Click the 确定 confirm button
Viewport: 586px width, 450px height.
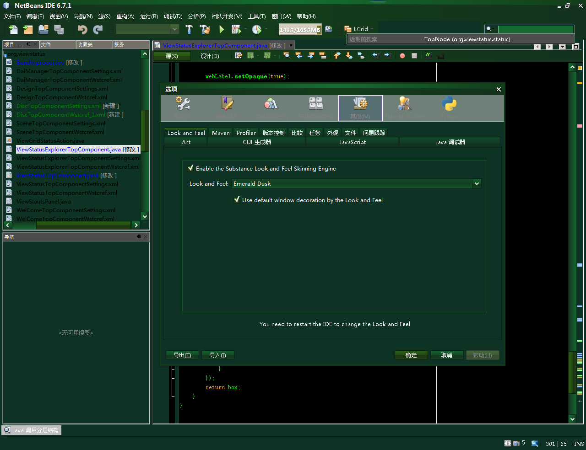coord(411,355)
